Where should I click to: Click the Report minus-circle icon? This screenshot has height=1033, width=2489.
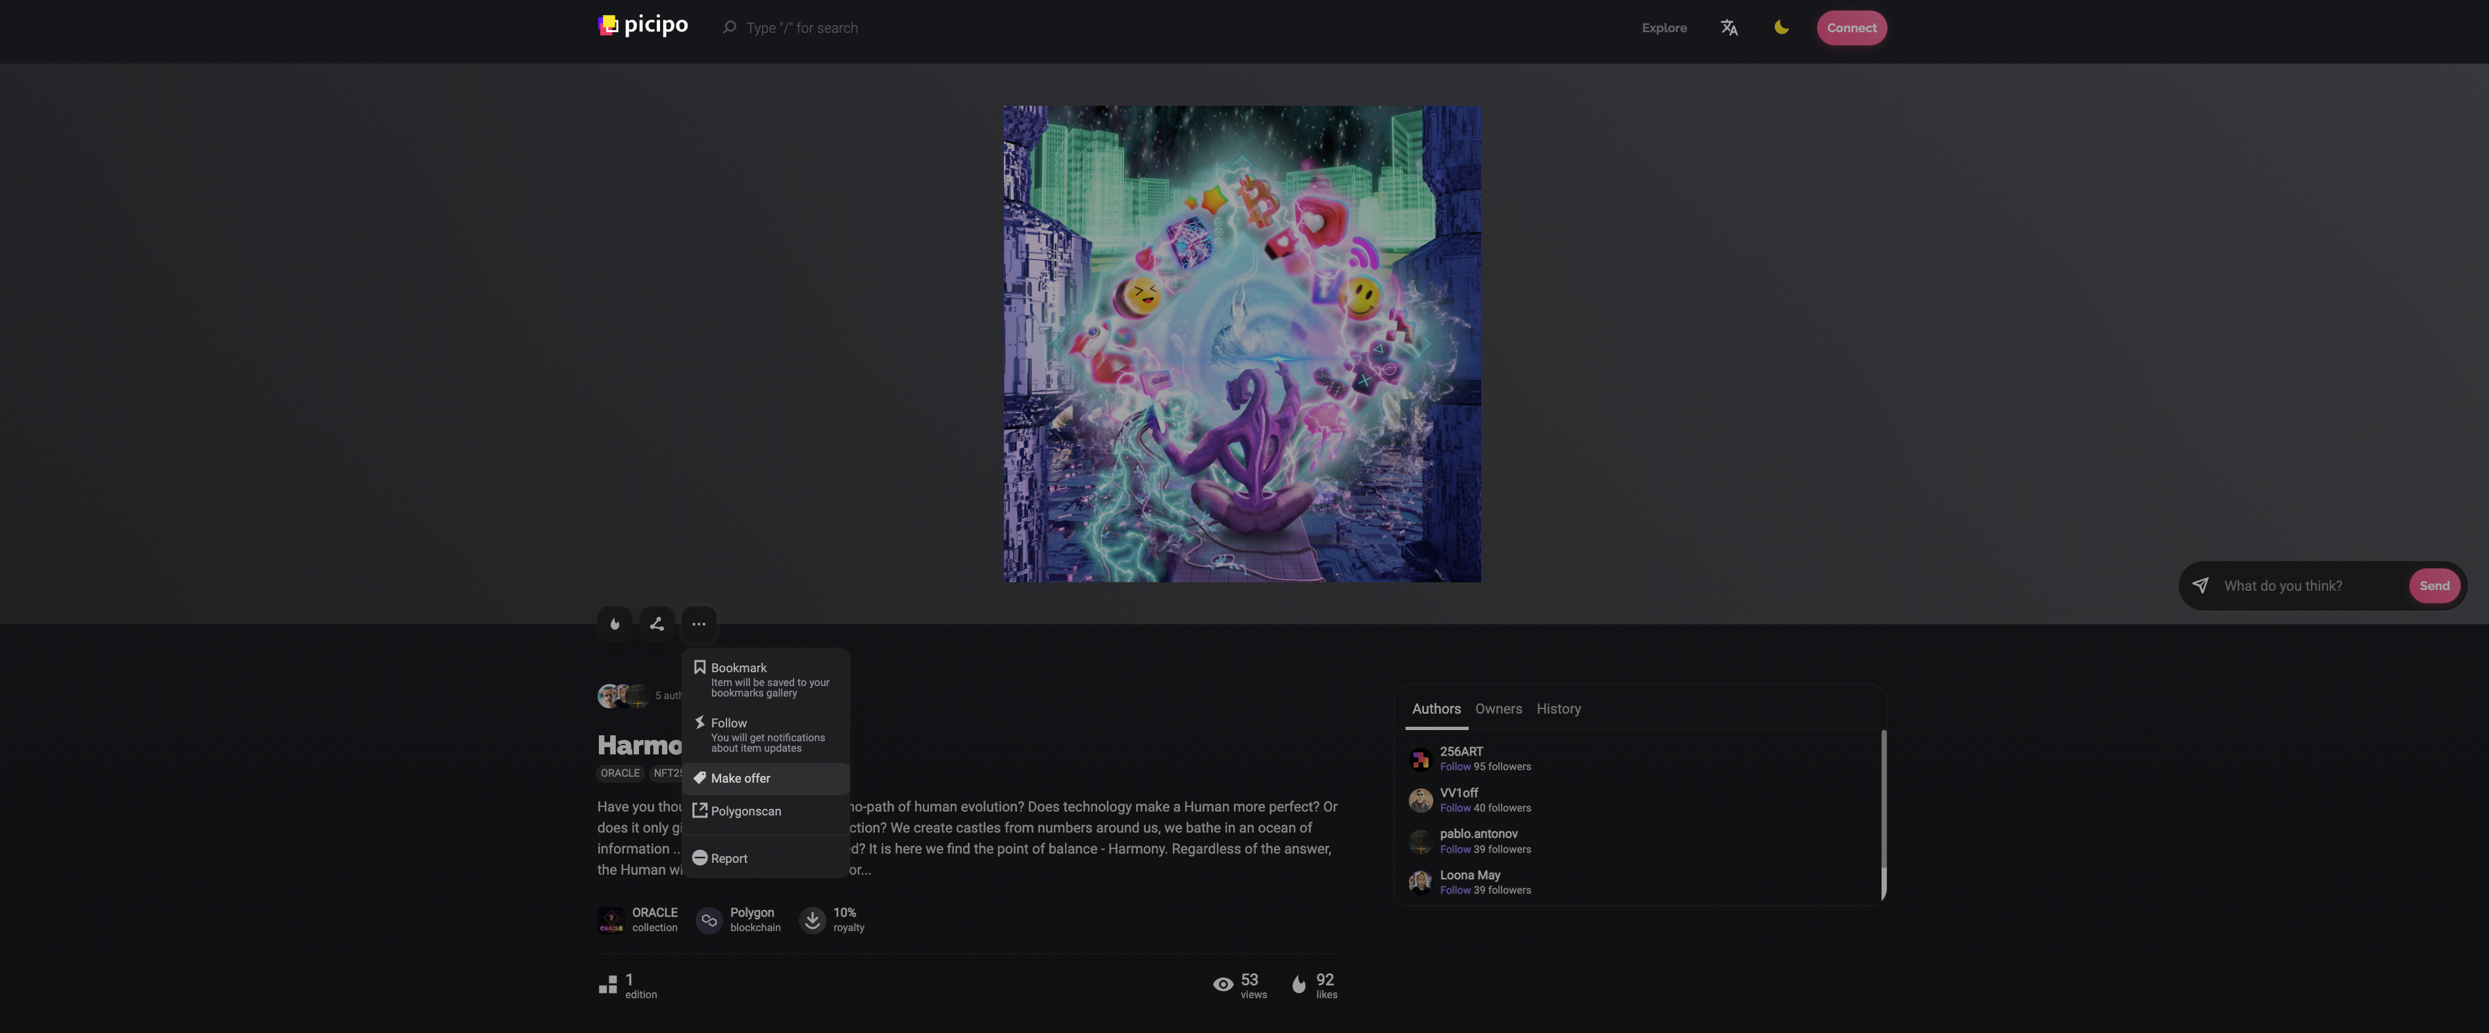click(x=699, y=858)
